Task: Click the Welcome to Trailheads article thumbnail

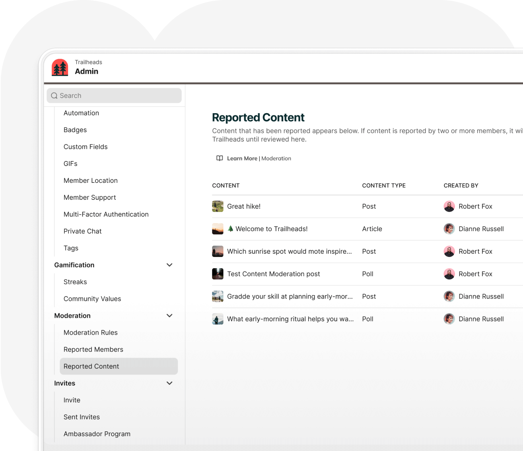Action: pos(218,229)
